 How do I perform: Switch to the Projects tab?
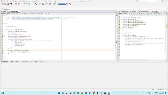click(x=4, y=11)
